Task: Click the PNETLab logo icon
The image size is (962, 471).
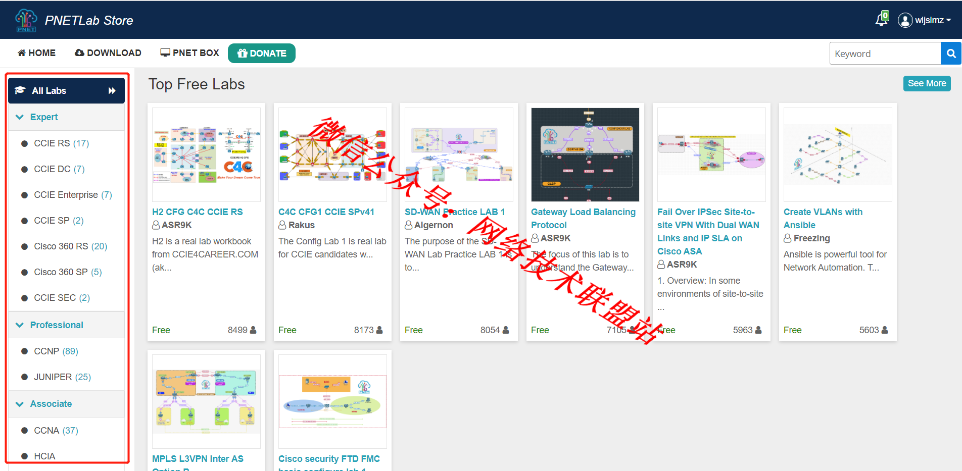Action: [x=26, y=20]
